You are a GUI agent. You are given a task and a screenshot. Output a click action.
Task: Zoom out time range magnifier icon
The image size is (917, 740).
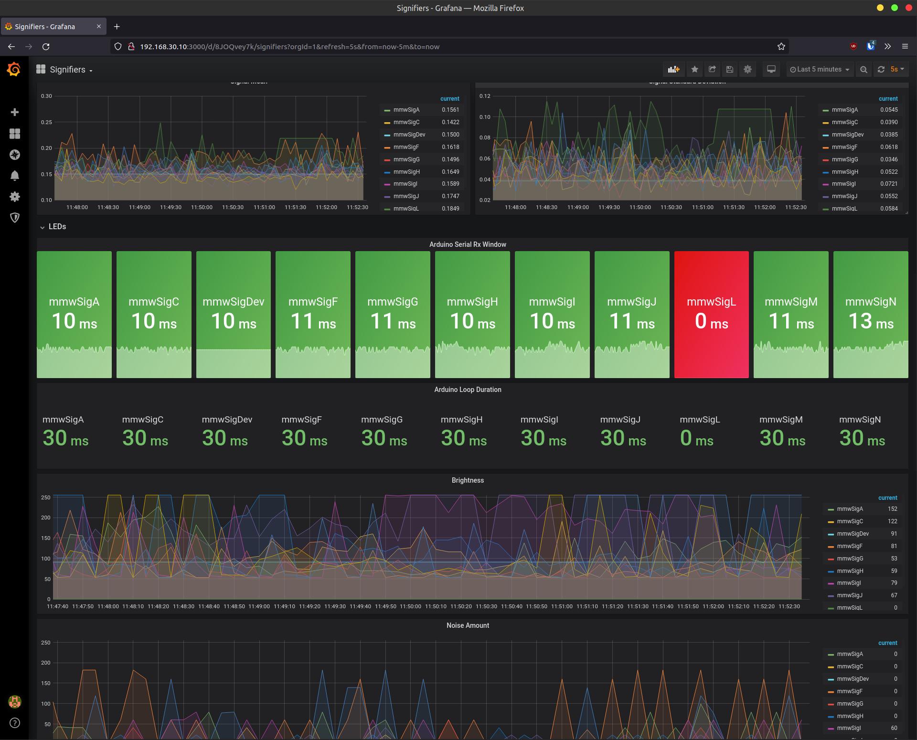(x=864, y=70)
